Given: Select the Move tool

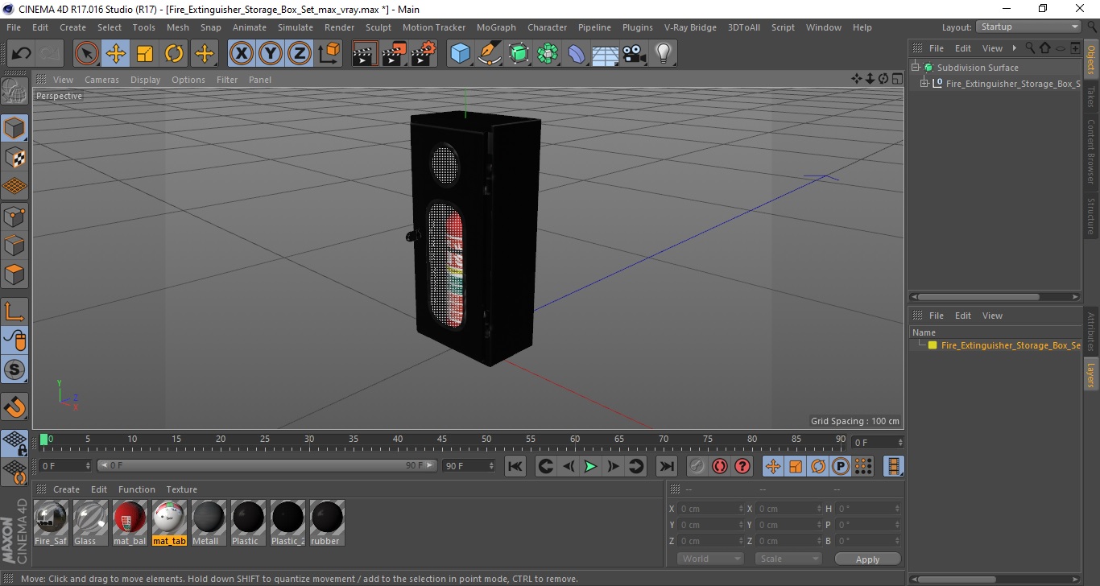Looking at the screenshot, I should [x=116, y=54].
